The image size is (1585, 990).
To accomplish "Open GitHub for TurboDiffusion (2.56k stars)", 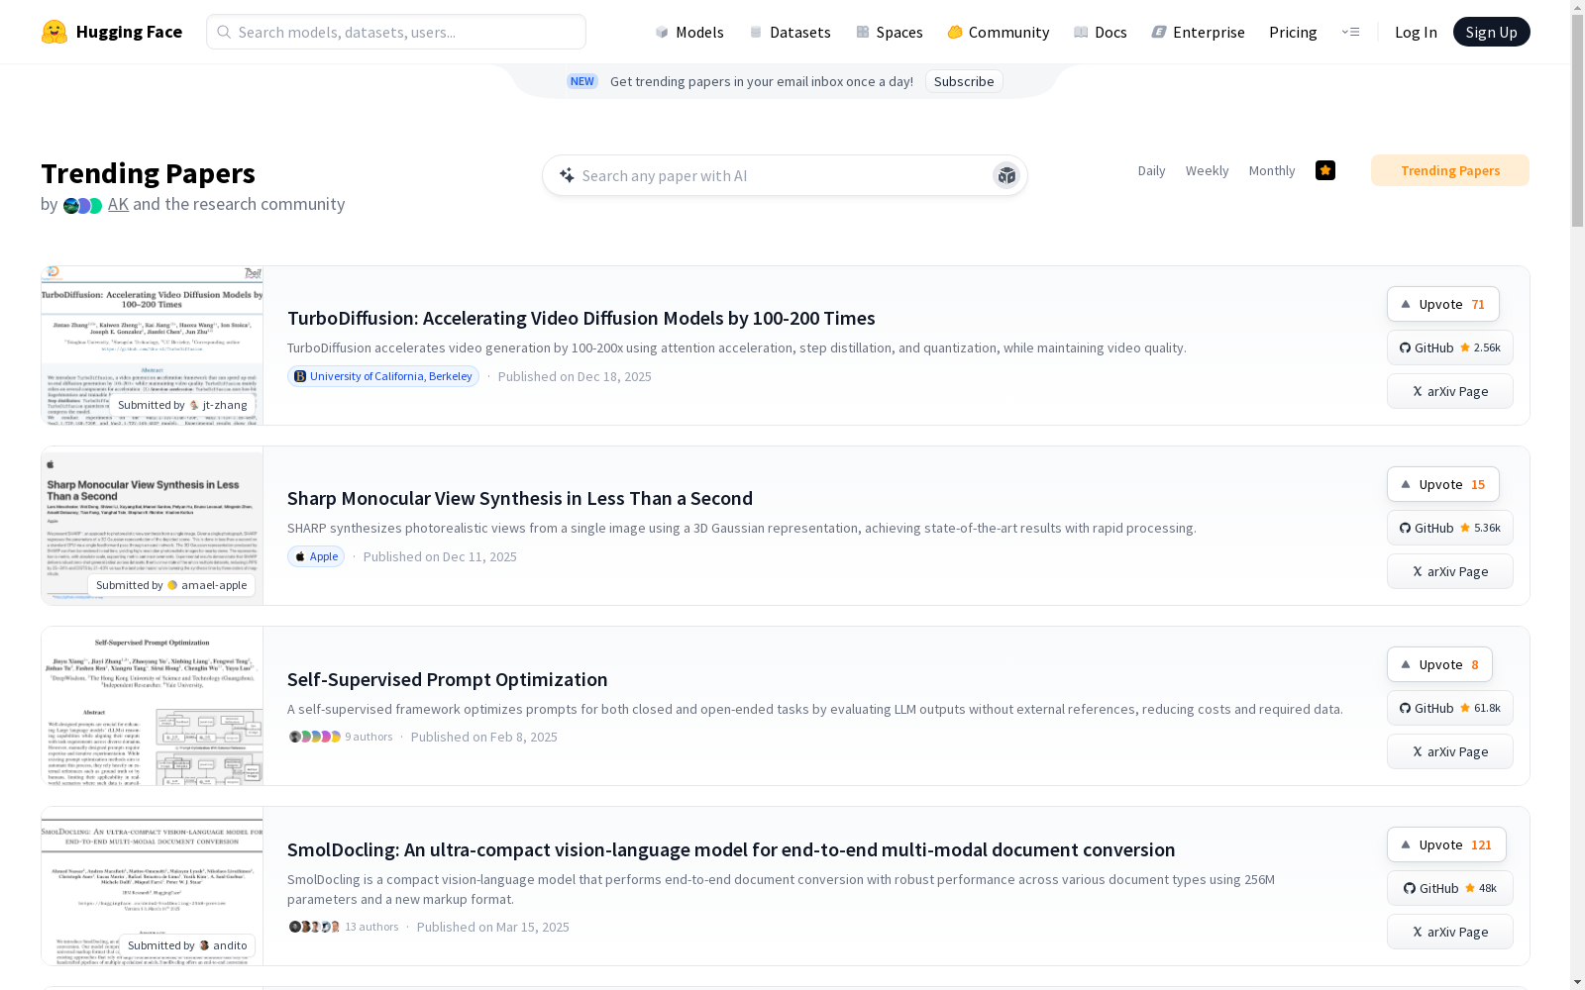I will pyautogui.click(x=1450, y=347).
